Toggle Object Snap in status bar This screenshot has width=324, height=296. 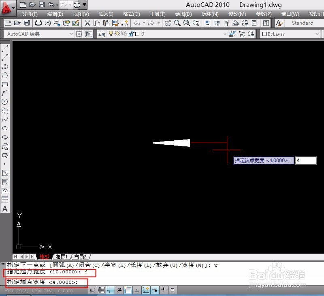[128, 290]
